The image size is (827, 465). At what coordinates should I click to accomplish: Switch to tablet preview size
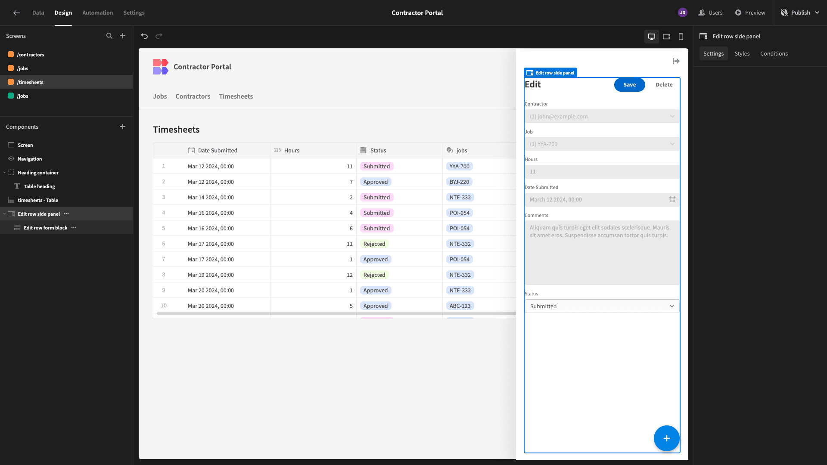[x=666, y=37]
